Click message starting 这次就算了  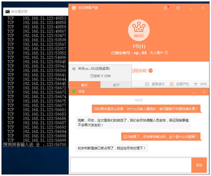tap(160, 137)
